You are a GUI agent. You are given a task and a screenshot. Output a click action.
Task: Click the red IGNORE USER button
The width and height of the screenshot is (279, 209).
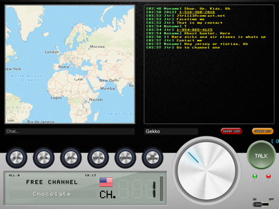pyautogui.click(x=231, y=131)
